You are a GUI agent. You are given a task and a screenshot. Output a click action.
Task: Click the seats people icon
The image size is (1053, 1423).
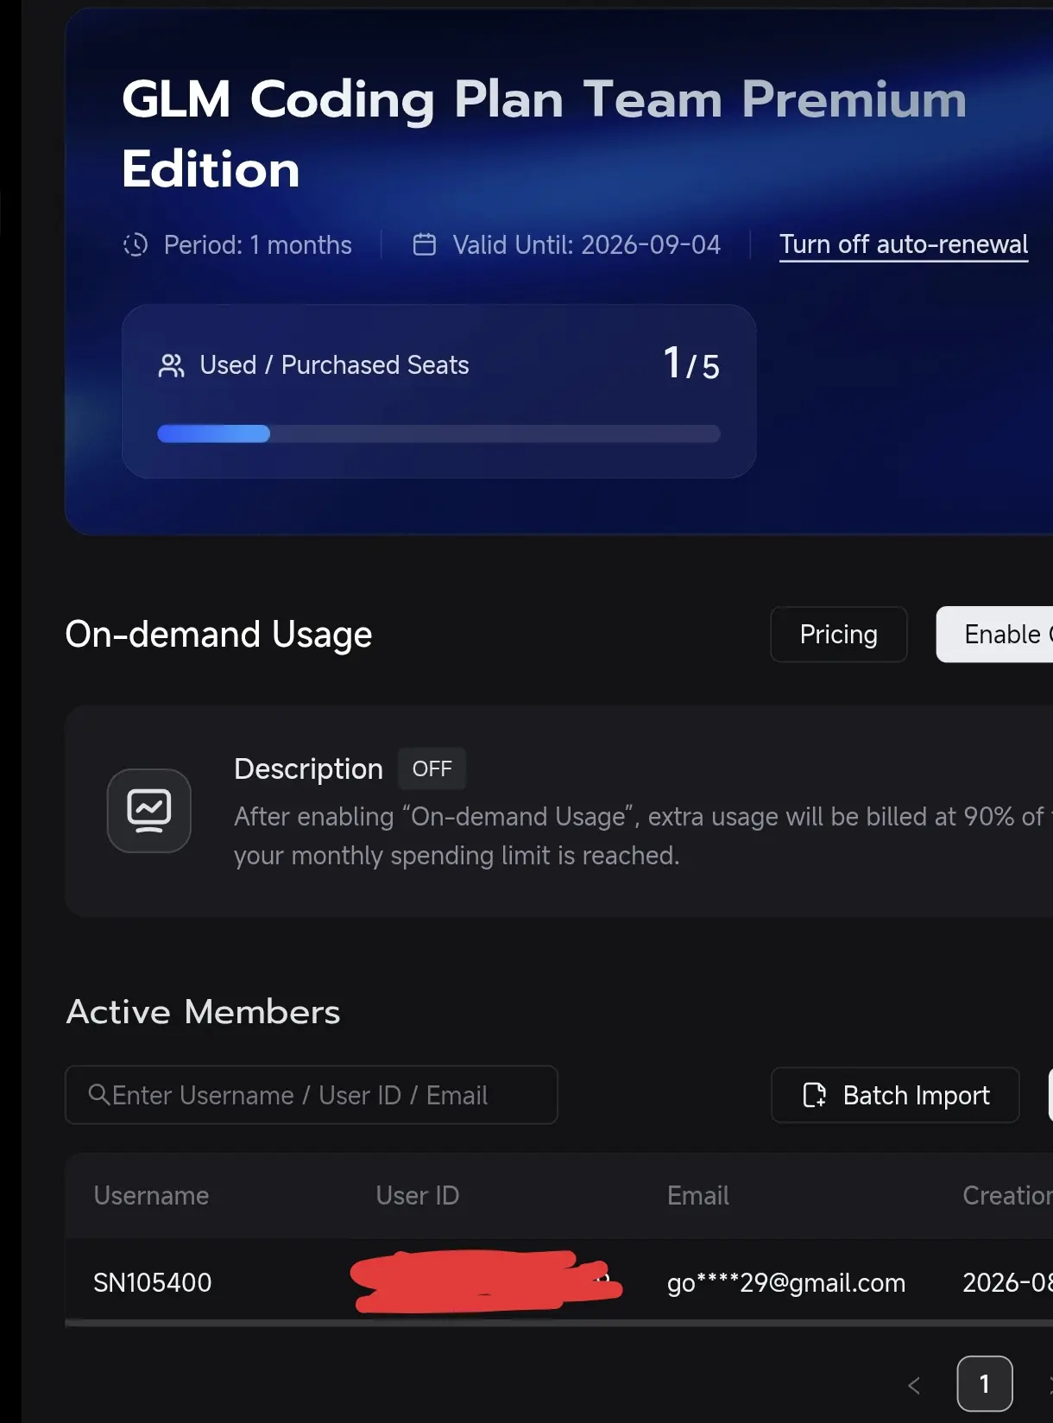click(x=172, y=366)
